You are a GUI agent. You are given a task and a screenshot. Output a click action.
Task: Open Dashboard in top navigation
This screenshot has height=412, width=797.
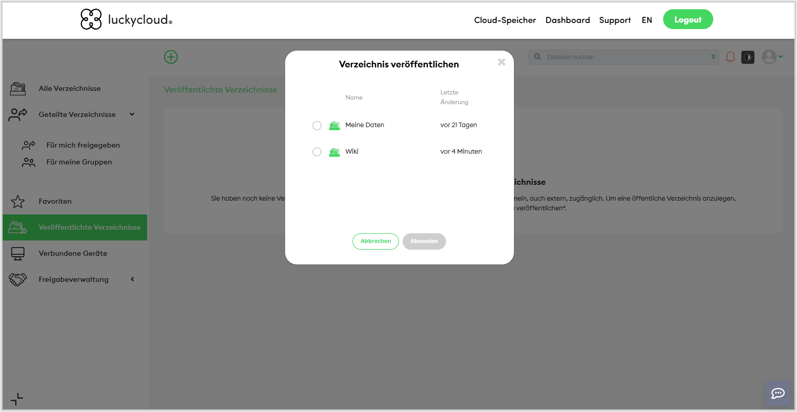[568, 20]
